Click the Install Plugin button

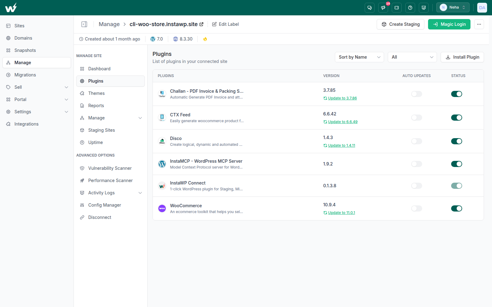click(x=462, y=57)
